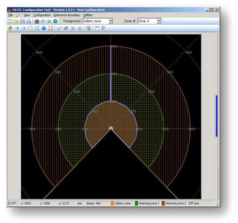
Task: Click the window resize grip in status bar
Action: (x=217, y=204)
